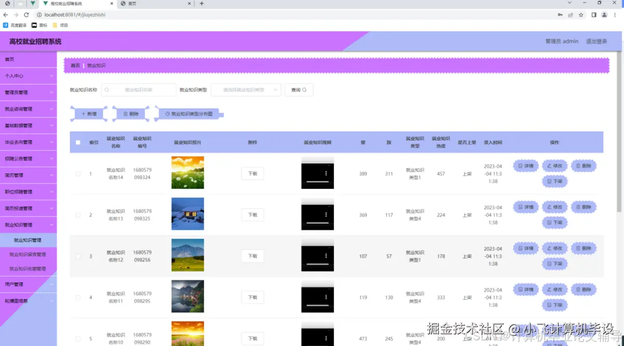Select all rows with the header checkbox
The height and width of the screenshot is (346, 624).
point(77,142)
